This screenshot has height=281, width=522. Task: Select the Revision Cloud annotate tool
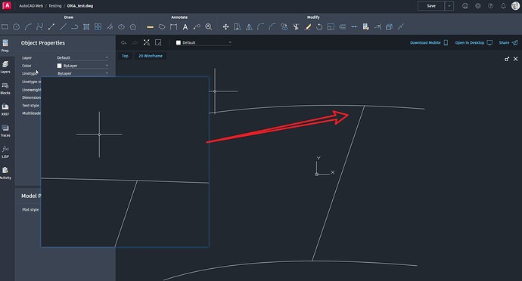coord(162,27)
